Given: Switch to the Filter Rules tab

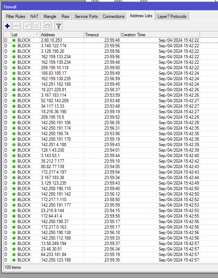Looking at the screenshot, I should pos(16,16).
